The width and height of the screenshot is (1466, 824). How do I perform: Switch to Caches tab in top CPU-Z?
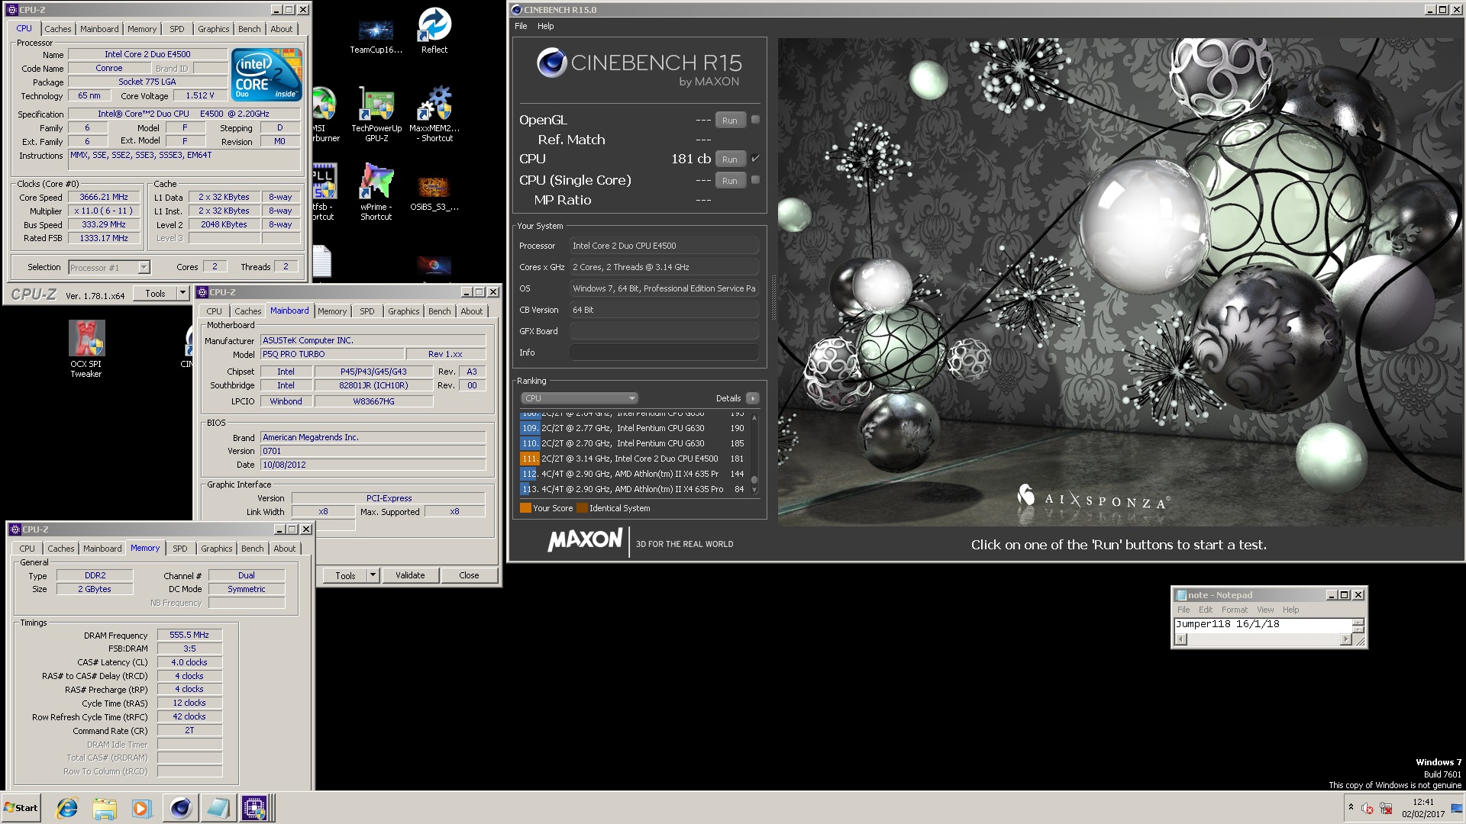pos(58,29)
